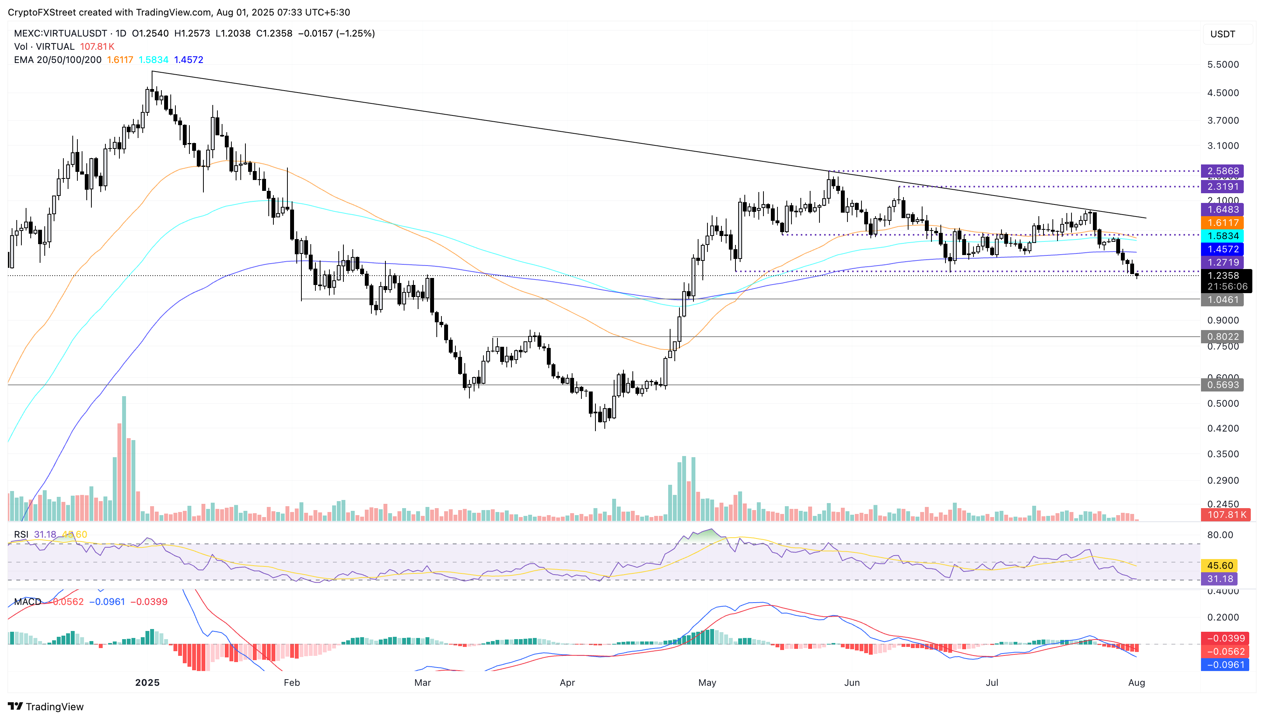Click the MACD indicator legend label
1264x720 pixels.
(x=27, y=602)
